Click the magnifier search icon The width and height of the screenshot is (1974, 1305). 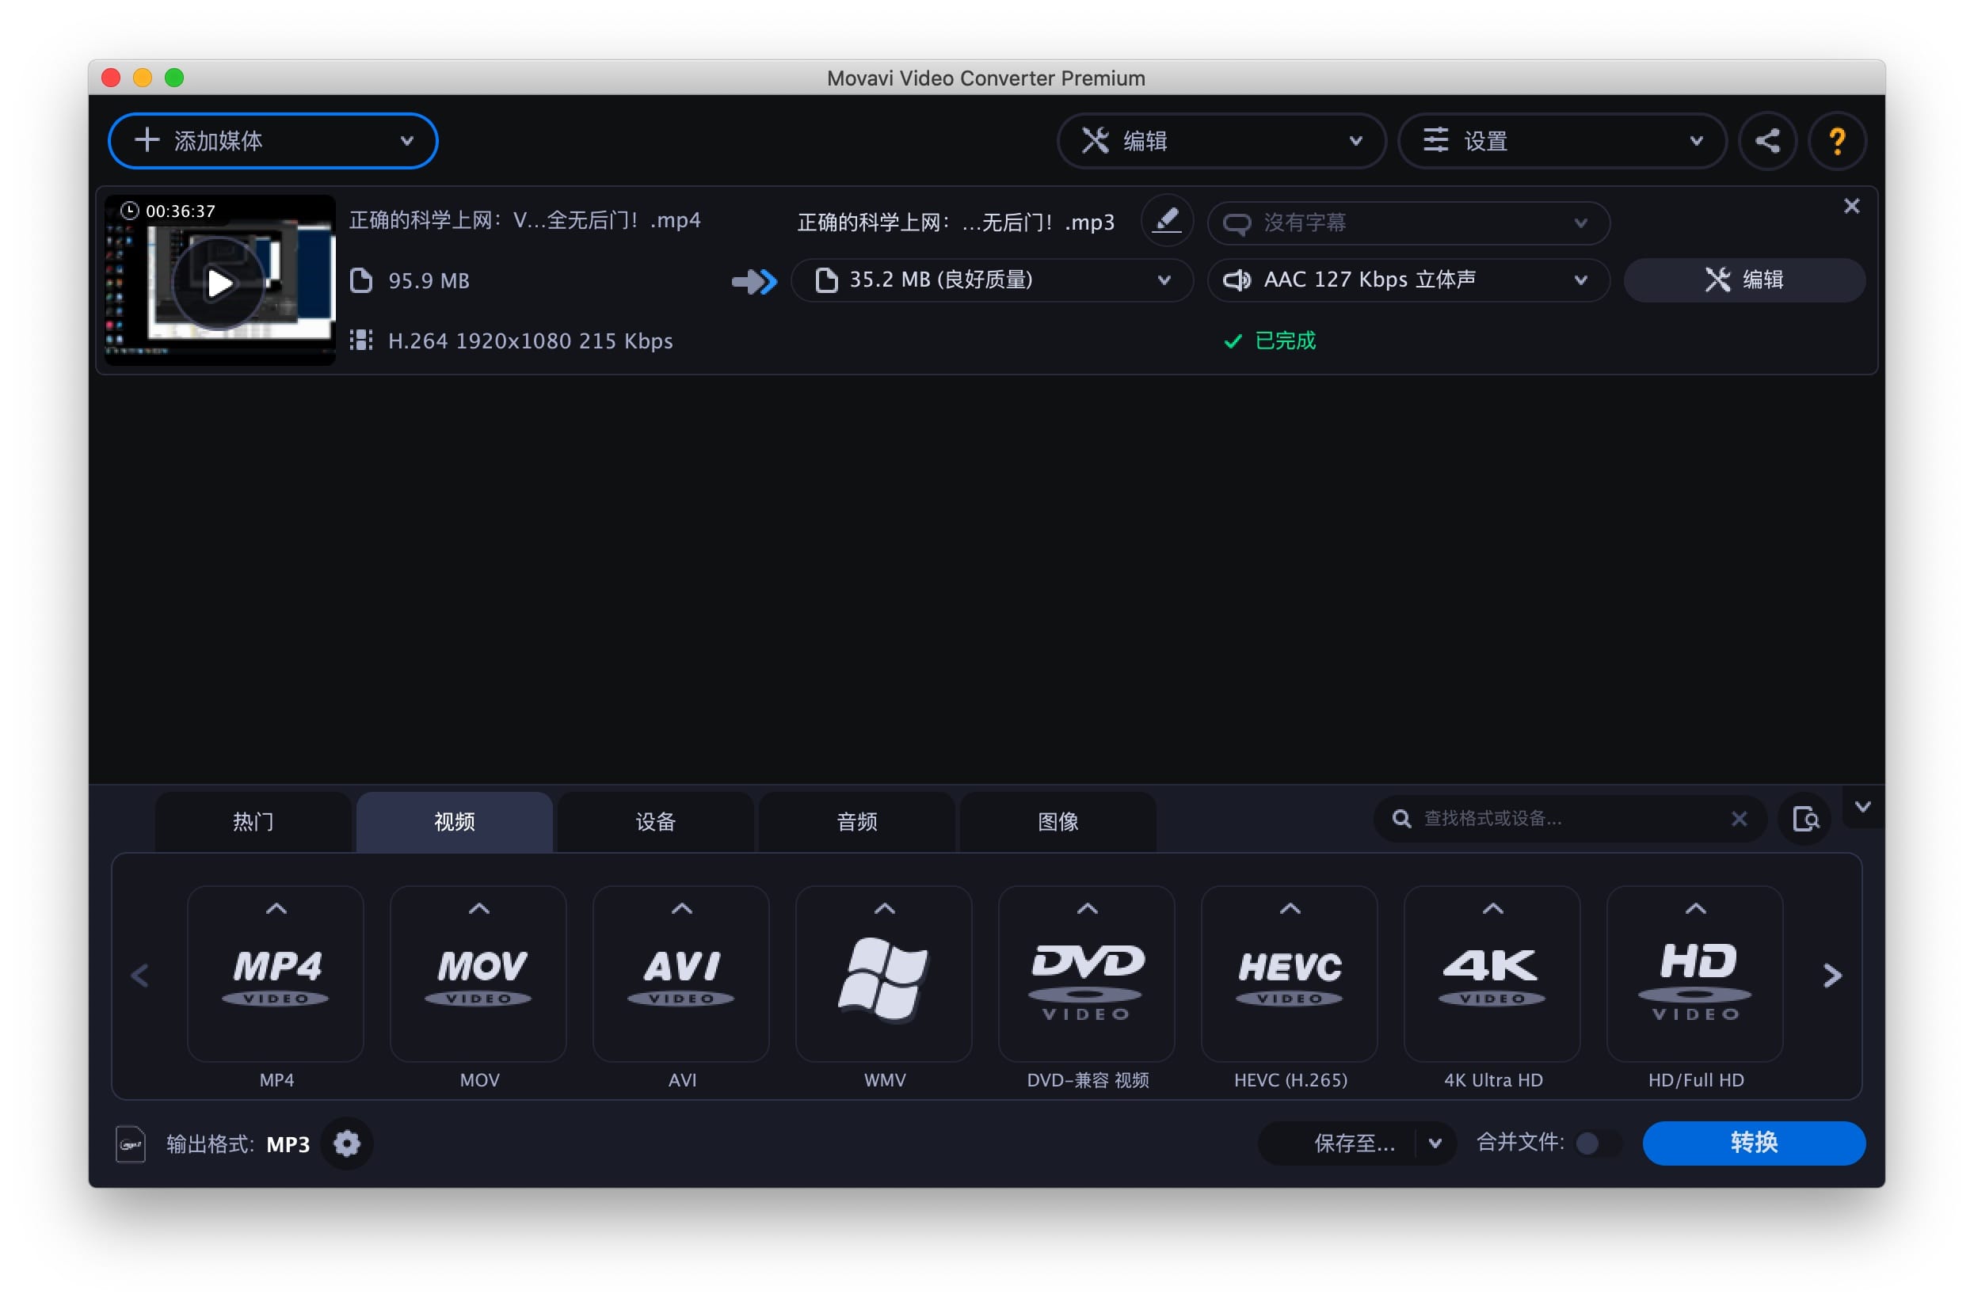click(x=1401, y=819)
